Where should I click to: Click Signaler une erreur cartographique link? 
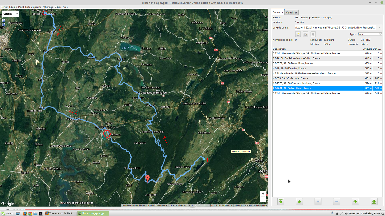[251, 205]
